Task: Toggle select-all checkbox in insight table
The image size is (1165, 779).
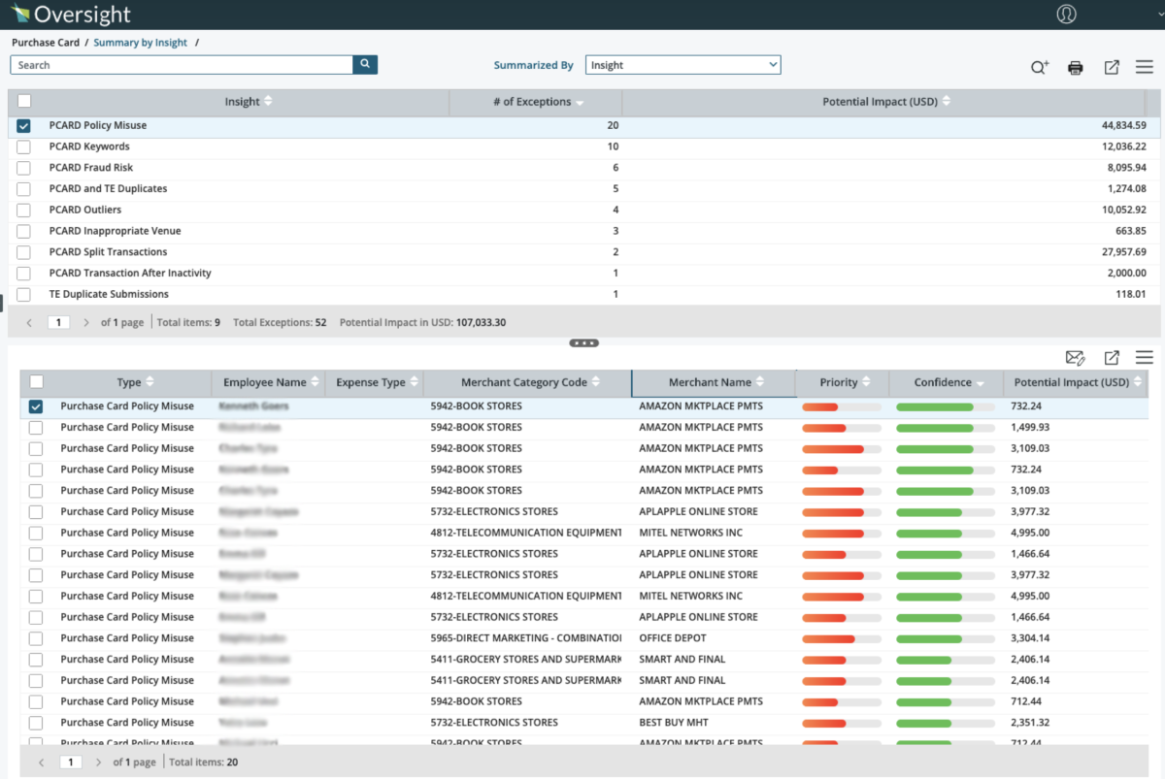Action: click(24, 101)
